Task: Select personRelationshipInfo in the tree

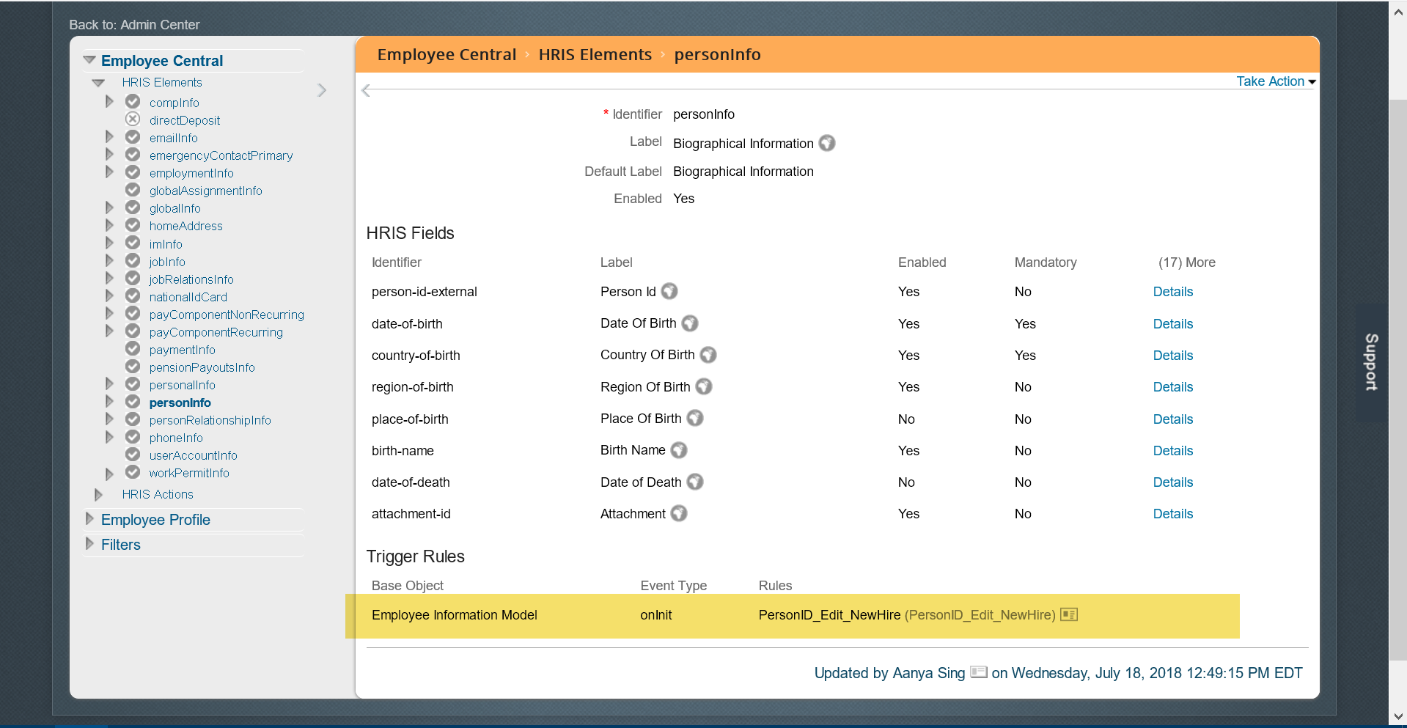Action: click(x=210, y=420)
